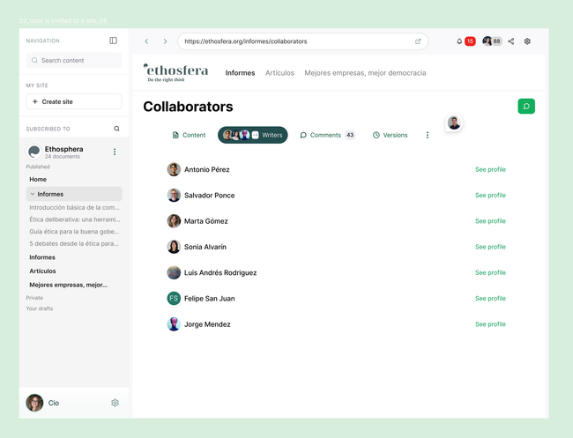Click the search icon beside Subscribed To
Viewport: 573px width, 438px height.
pyautogui.click(x=116, y=129)
